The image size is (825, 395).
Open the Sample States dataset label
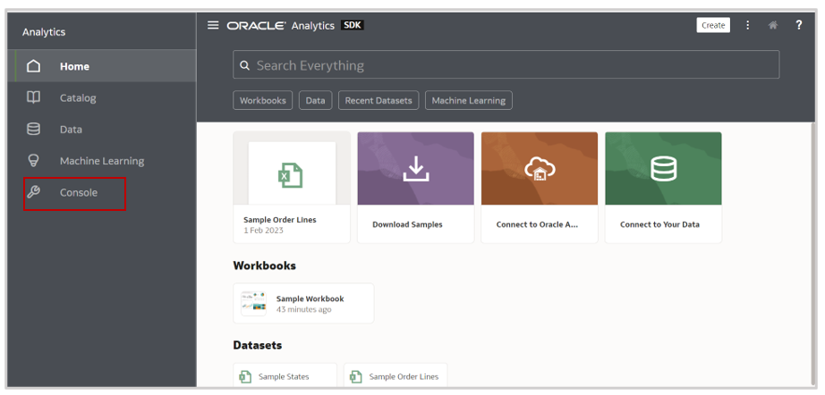284,376
